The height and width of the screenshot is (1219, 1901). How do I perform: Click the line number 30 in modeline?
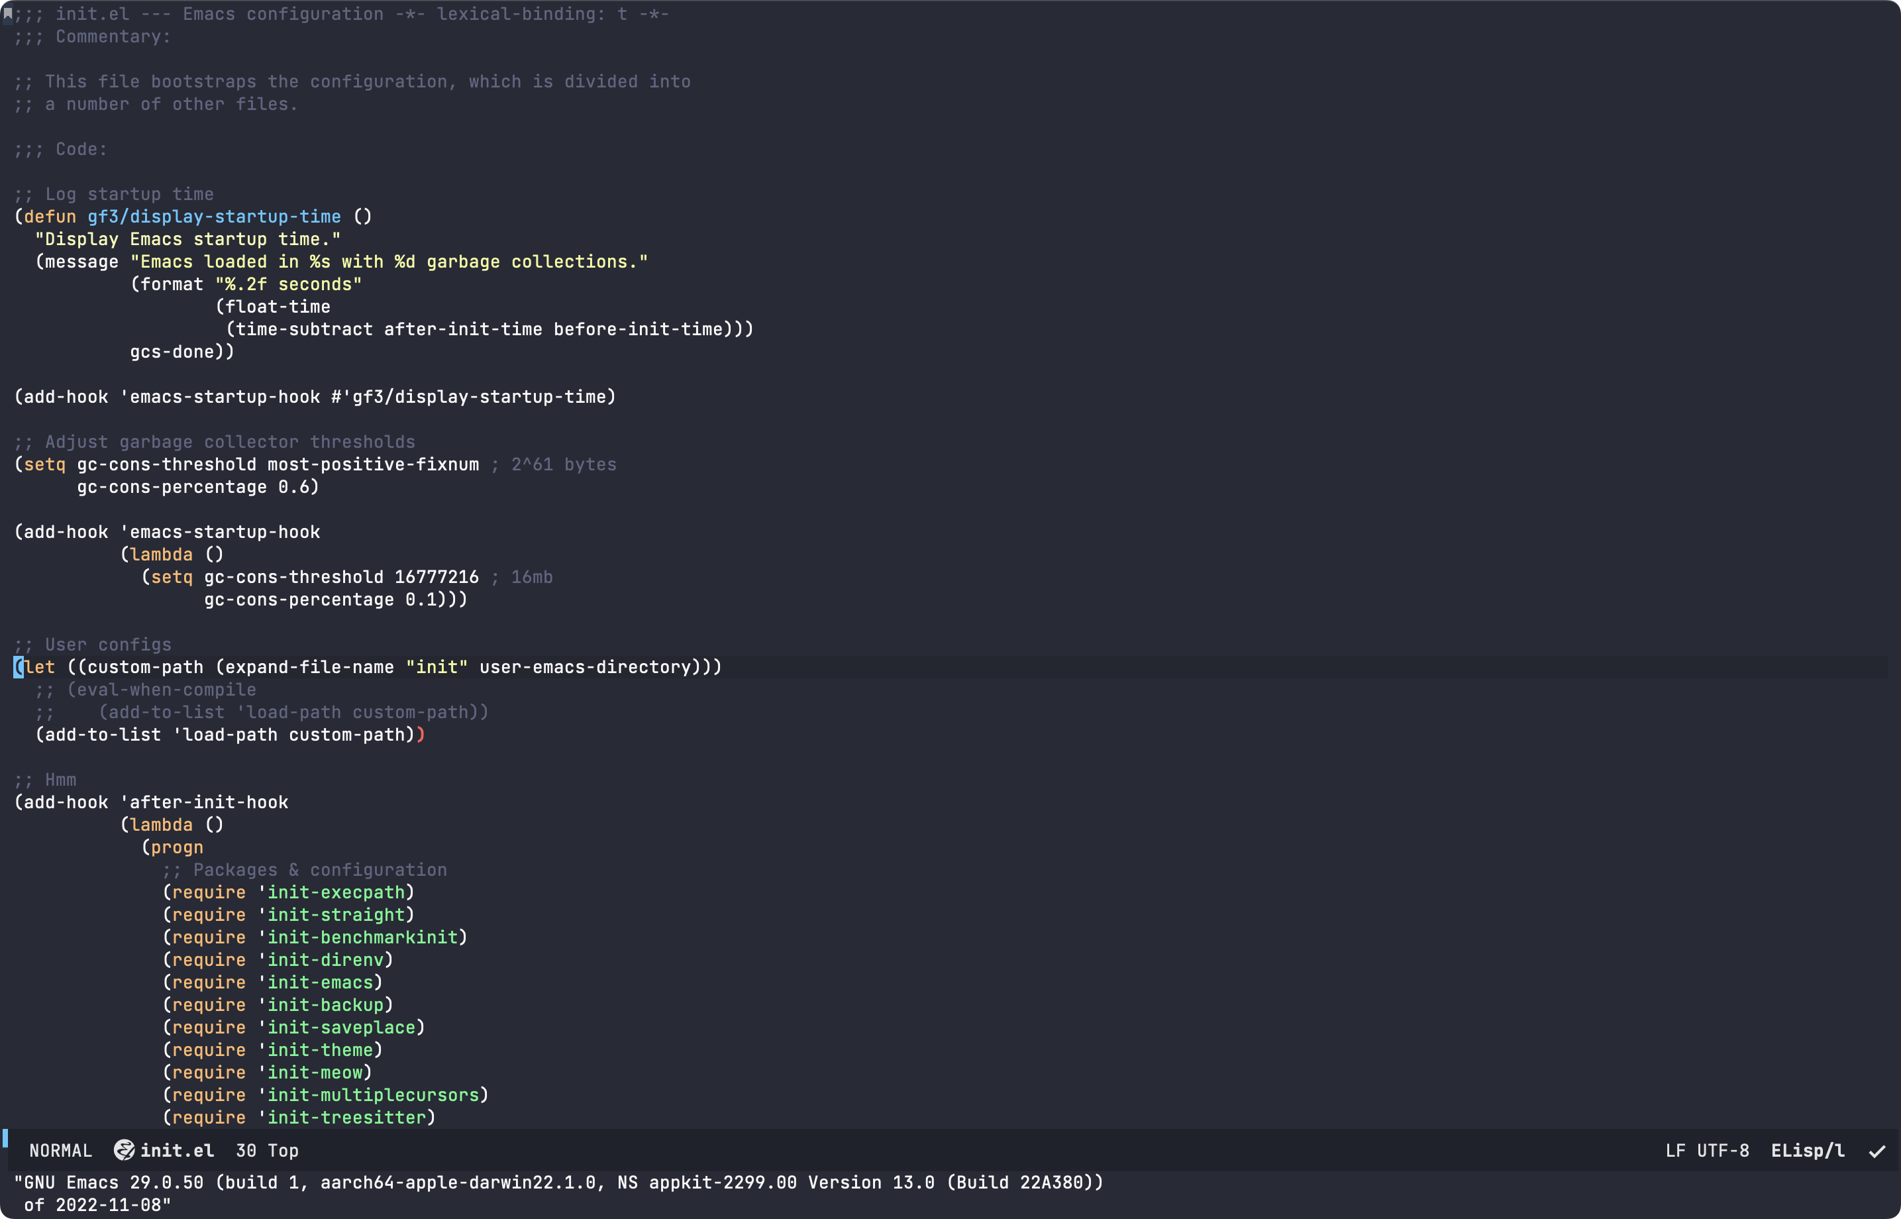(245, 1150)
